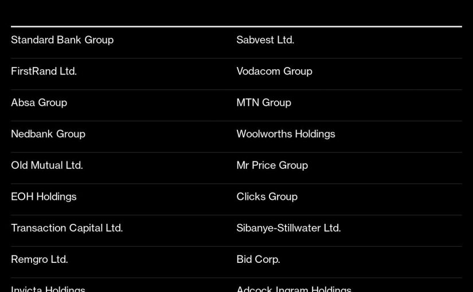Select Absa Group in the list
473x292 pixels.
coord(39,103)
